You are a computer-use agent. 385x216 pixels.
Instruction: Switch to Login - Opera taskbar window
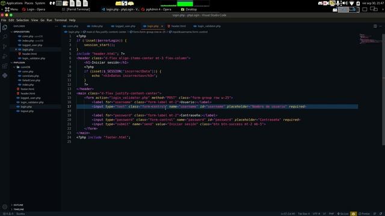(x=34, y=10)
